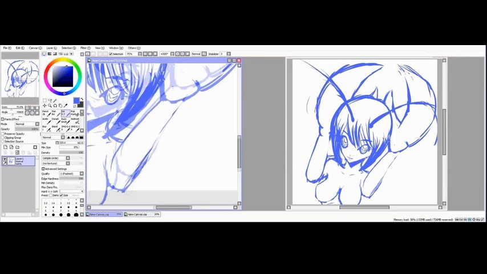This screenshot has width=487, height=274.
Task: Choose the Zoom magnifier tool
Action: pos(50,106)
